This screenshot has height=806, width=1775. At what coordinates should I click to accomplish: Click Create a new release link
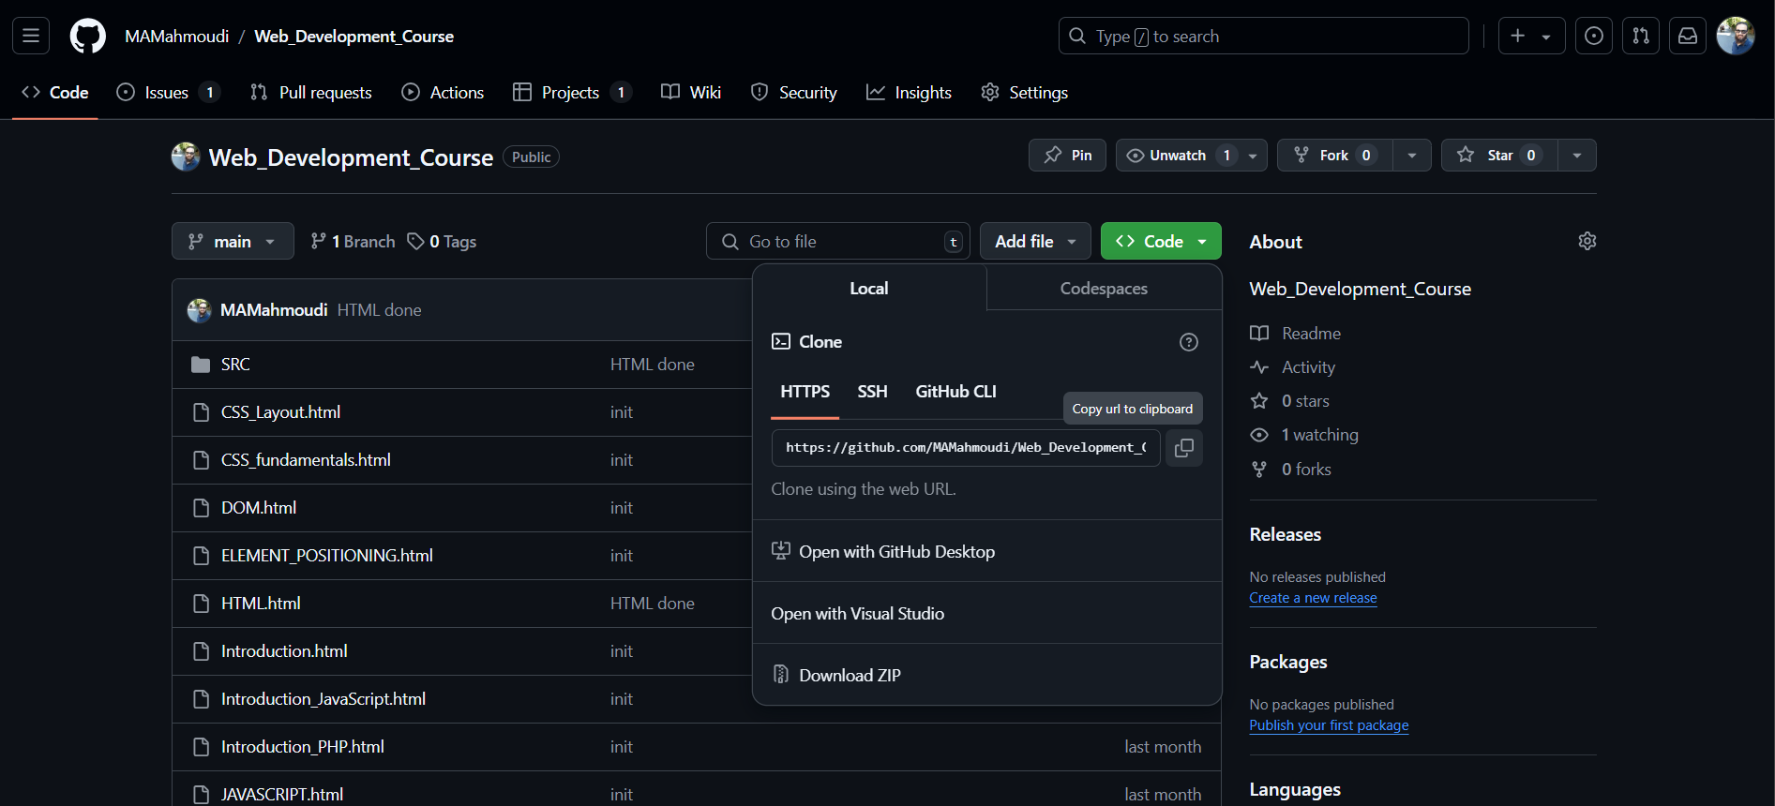(1313, 598)
